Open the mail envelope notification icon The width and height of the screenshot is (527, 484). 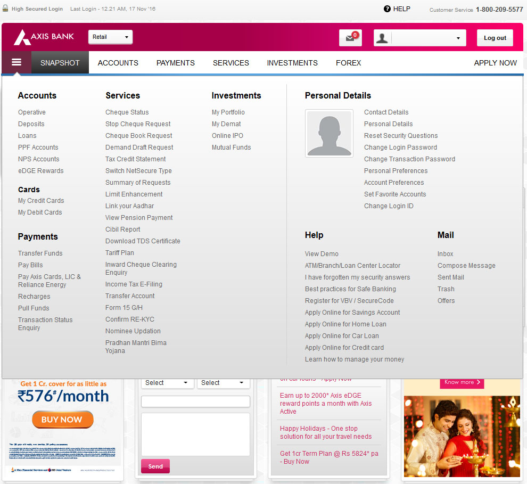pos(351,38)
